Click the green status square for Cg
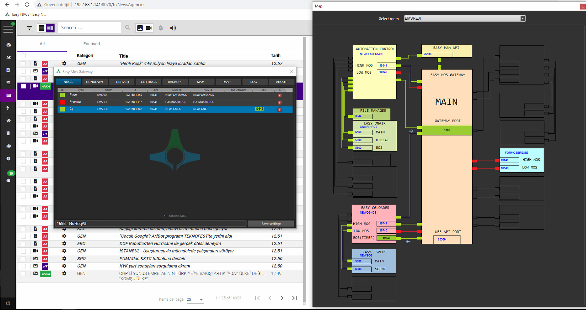586x310 pixels. pyautogui.click(x=62, y=109)
